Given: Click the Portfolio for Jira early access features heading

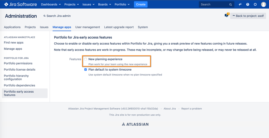Looking at the screenshot, I should 83,37.
